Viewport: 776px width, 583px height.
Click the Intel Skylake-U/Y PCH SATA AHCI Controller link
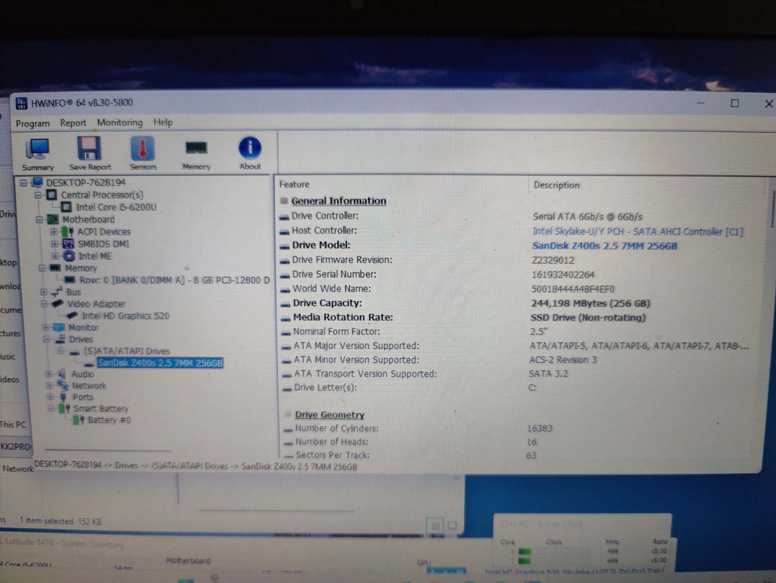[x=638, y=232]
